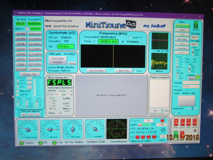The height and width of the screenshot is (160, 213).
Task: Click the green Full status LED
Action: (55, 143)
